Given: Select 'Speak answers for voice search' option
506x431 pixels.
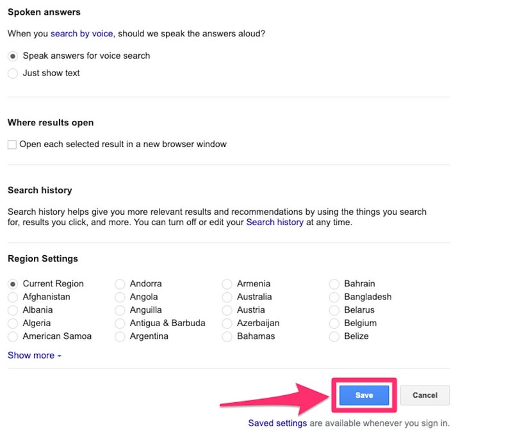Looking at the screenshot, I should pyautogui.click(x=13, y=56).
